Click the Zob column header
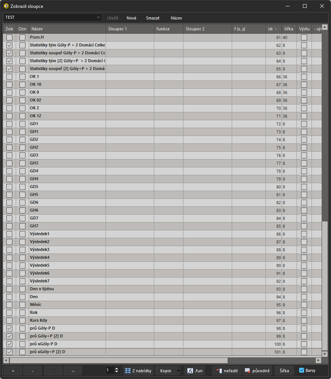Image resolution: width=331 pixels, height=379 pixels. [9, 29]
